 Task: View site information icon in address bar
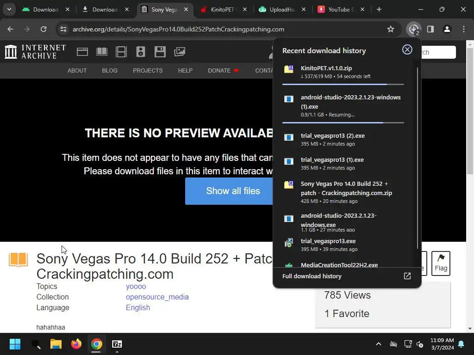coord(63,29)
